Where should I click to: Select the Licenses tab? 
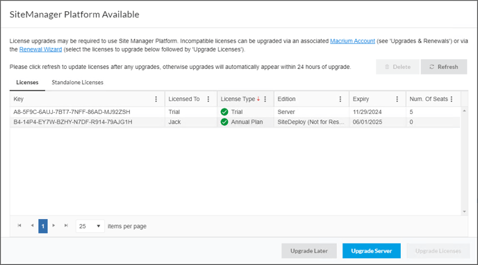[27, 83]
